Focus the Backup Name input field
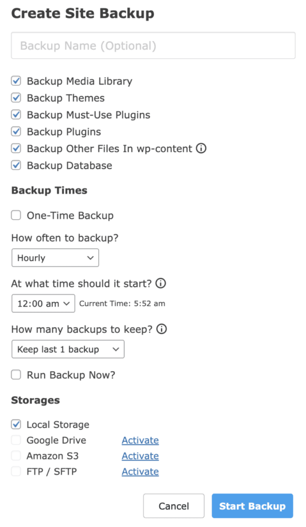Screen dimensions: 306x527 point(153,46)
